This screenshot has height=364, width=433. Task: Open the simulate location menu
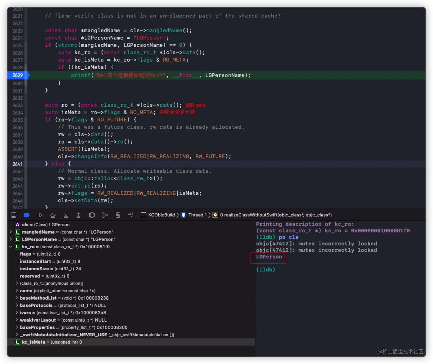[131, 215]
